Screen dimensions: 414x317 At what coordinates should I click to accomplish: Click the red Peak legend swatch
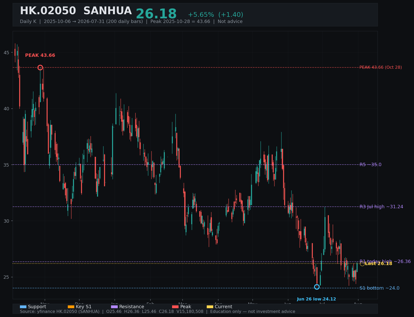click(175, 307)
